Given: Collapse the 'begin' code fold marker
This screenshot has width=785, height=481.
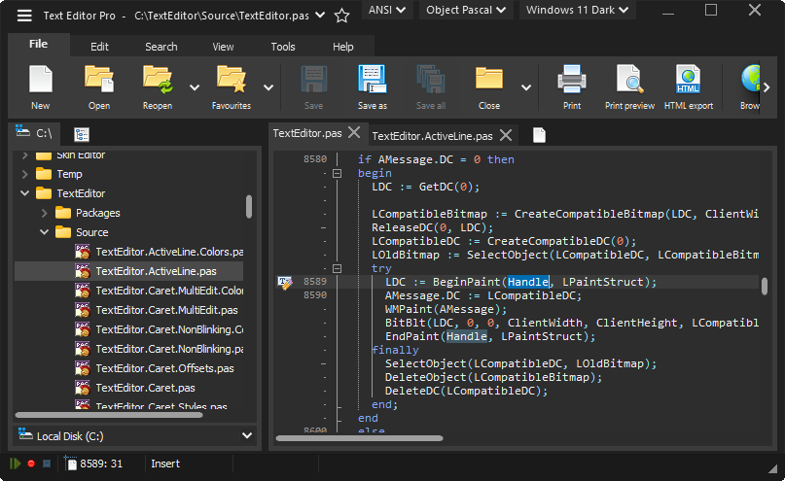Looking at the screenshot, I should coord(338,173).
